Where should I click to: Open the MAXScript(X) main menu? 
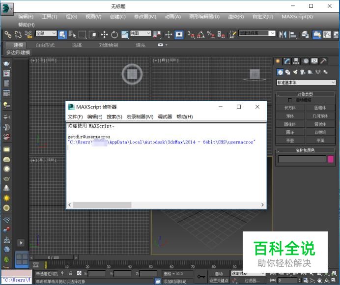point(297,17)
